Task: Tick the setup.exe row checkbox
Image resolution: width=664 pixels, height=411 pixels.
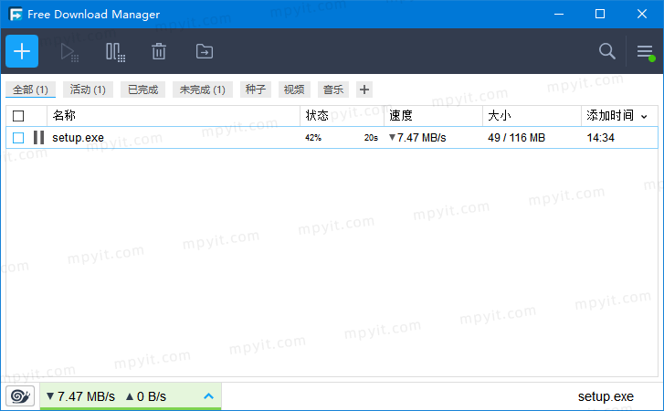Action: (18, 138)
